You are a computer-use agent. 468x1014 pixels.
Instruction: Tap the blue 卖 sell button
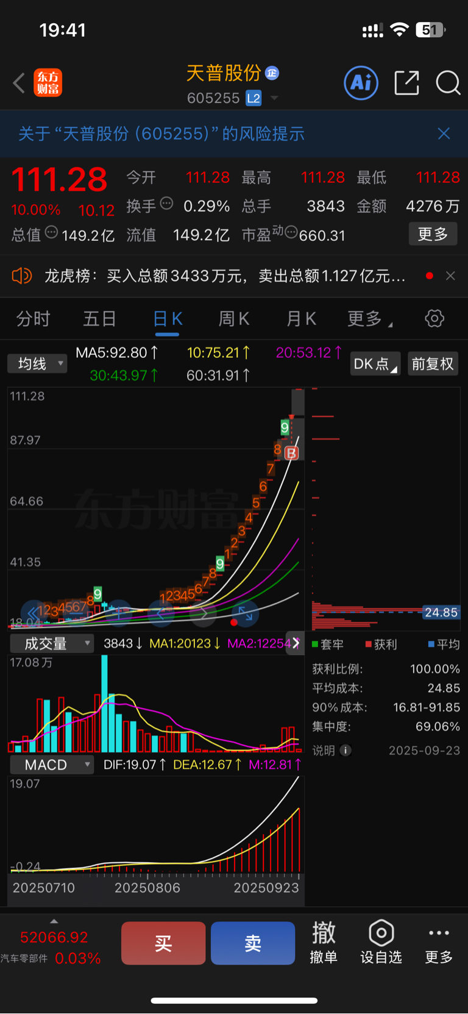(x=253, y=943)
